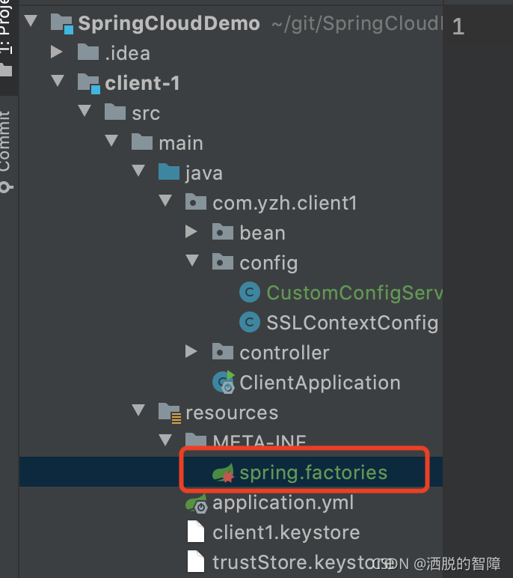Select the META-INF folder

click(259, 440)
